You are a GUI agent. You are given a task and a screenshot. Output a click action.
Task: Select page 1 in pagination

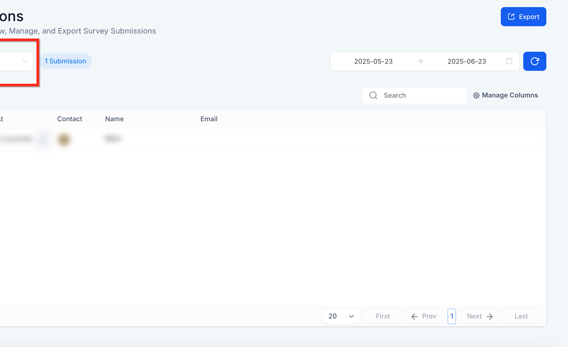point(452,316)
